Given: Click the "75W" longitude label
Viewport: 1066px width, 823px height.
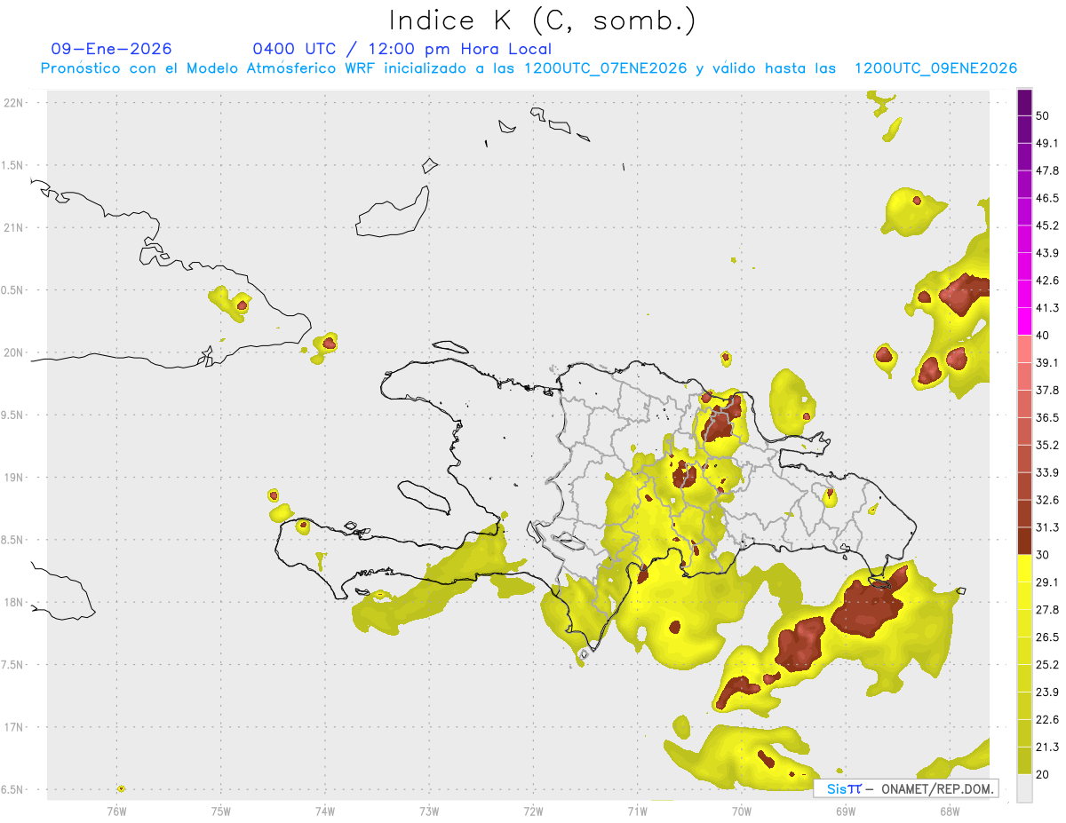Looking at the screenshot, I should (x=221, y=811).
